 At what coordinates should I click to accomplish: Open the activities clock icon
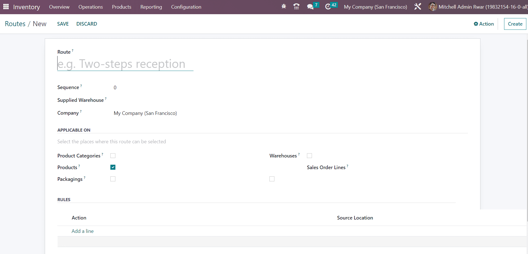[x=328, y=7]
